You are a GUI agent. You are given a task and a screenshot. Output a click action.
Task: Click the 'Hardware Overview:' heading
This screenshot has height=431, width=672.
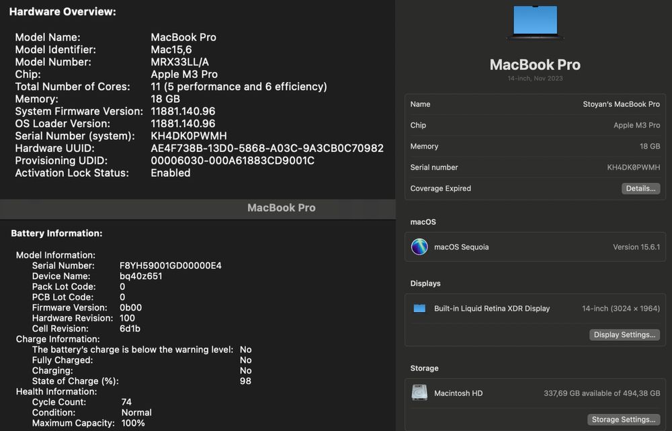click(62, 11)
